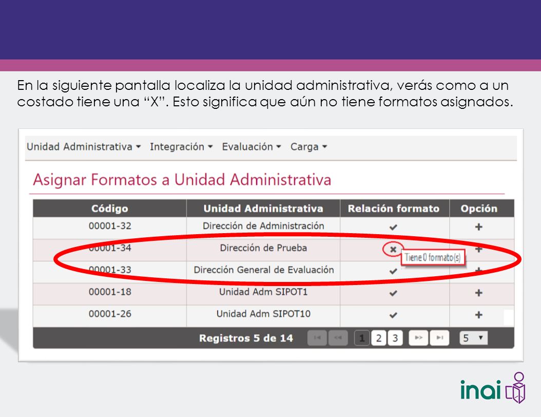The height and width of the screenshot is (417, 541).
Task: Click checkmark for Unidad Adm SIPOT10
Action: pos(393,315)
